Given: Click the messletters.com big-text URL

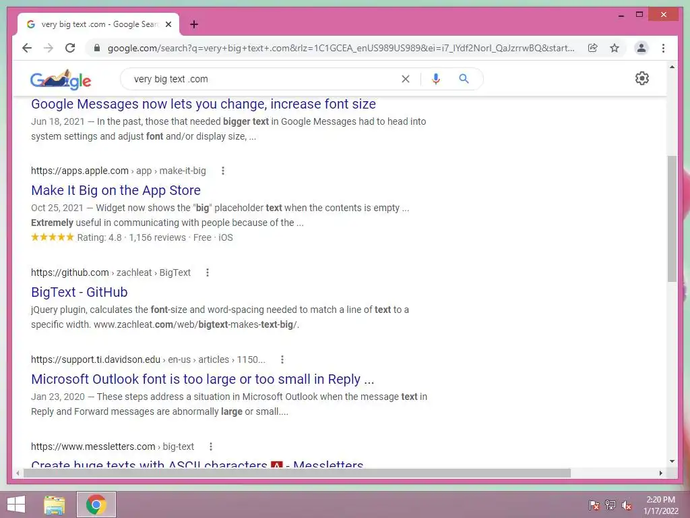Looking at the screenshot, I should (x=113, y=447).
